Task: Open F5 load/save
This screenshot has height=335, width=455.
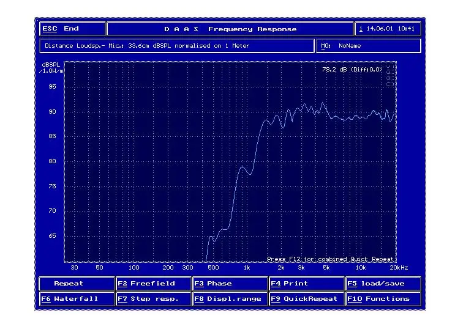Action: click(x=383, y=284)
